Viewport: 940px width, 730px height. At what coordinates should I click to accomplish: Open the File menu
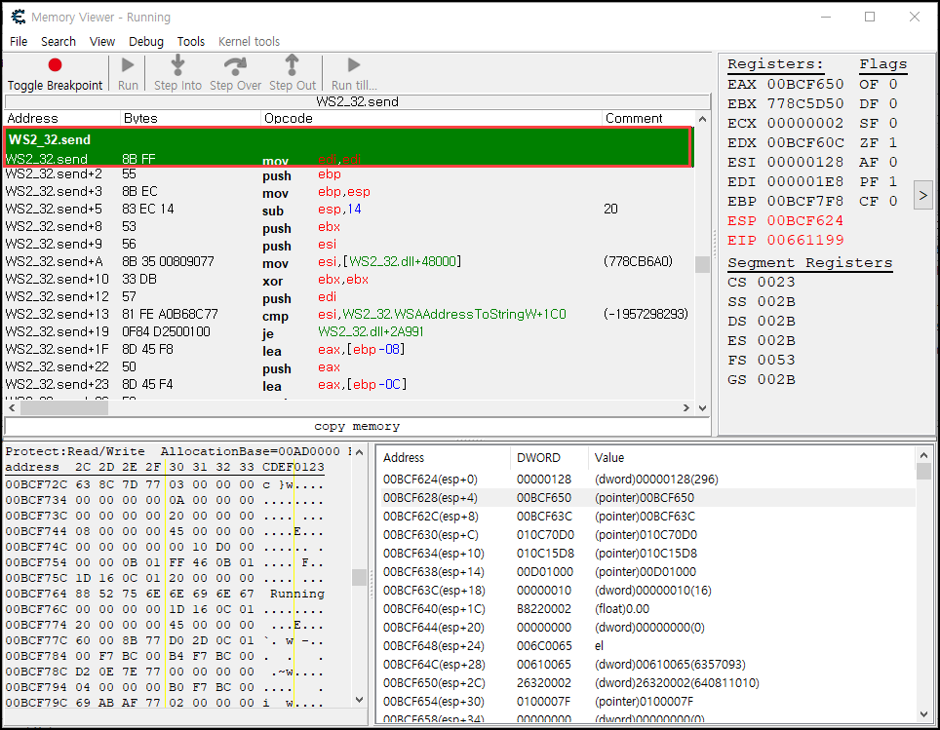click(x=19, y=41)
